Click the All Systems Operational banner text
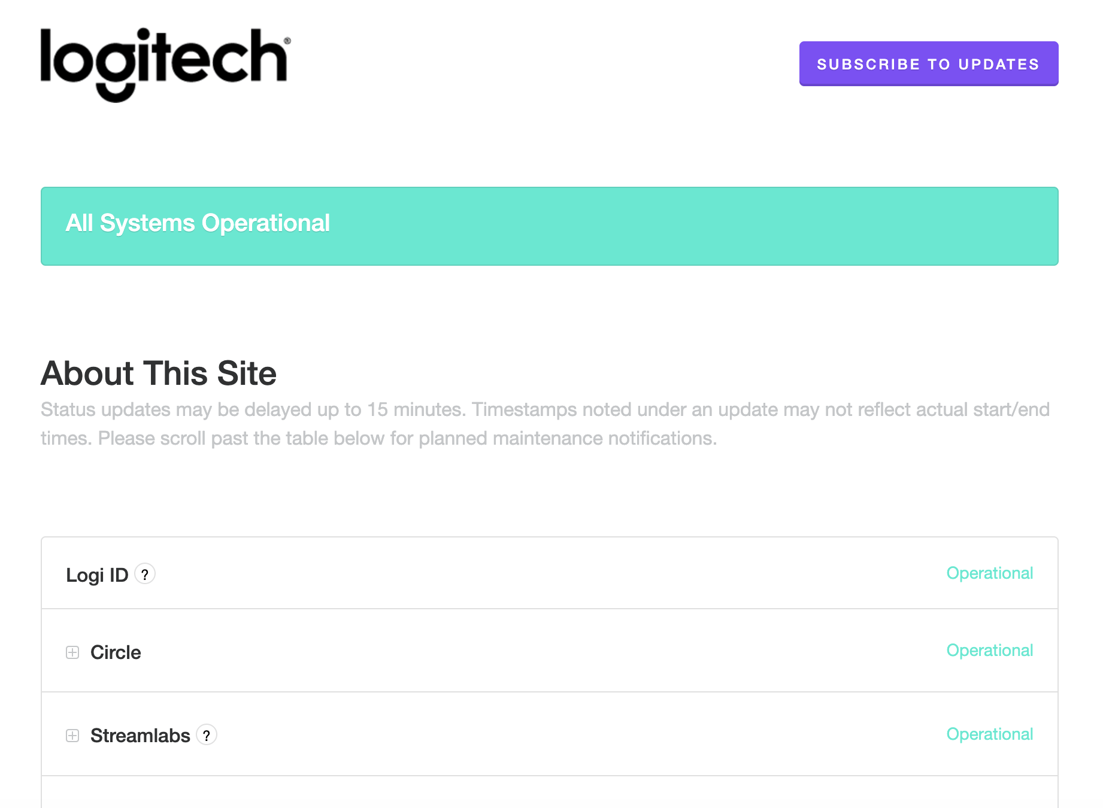The image size is (1103, 808). point(198,223)
